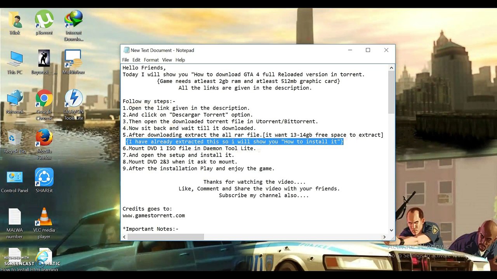The width and height of the screenshot is (497, 279).
Task: Close the Notepad window
Action: pyautogui.click(x=386, y=50)
